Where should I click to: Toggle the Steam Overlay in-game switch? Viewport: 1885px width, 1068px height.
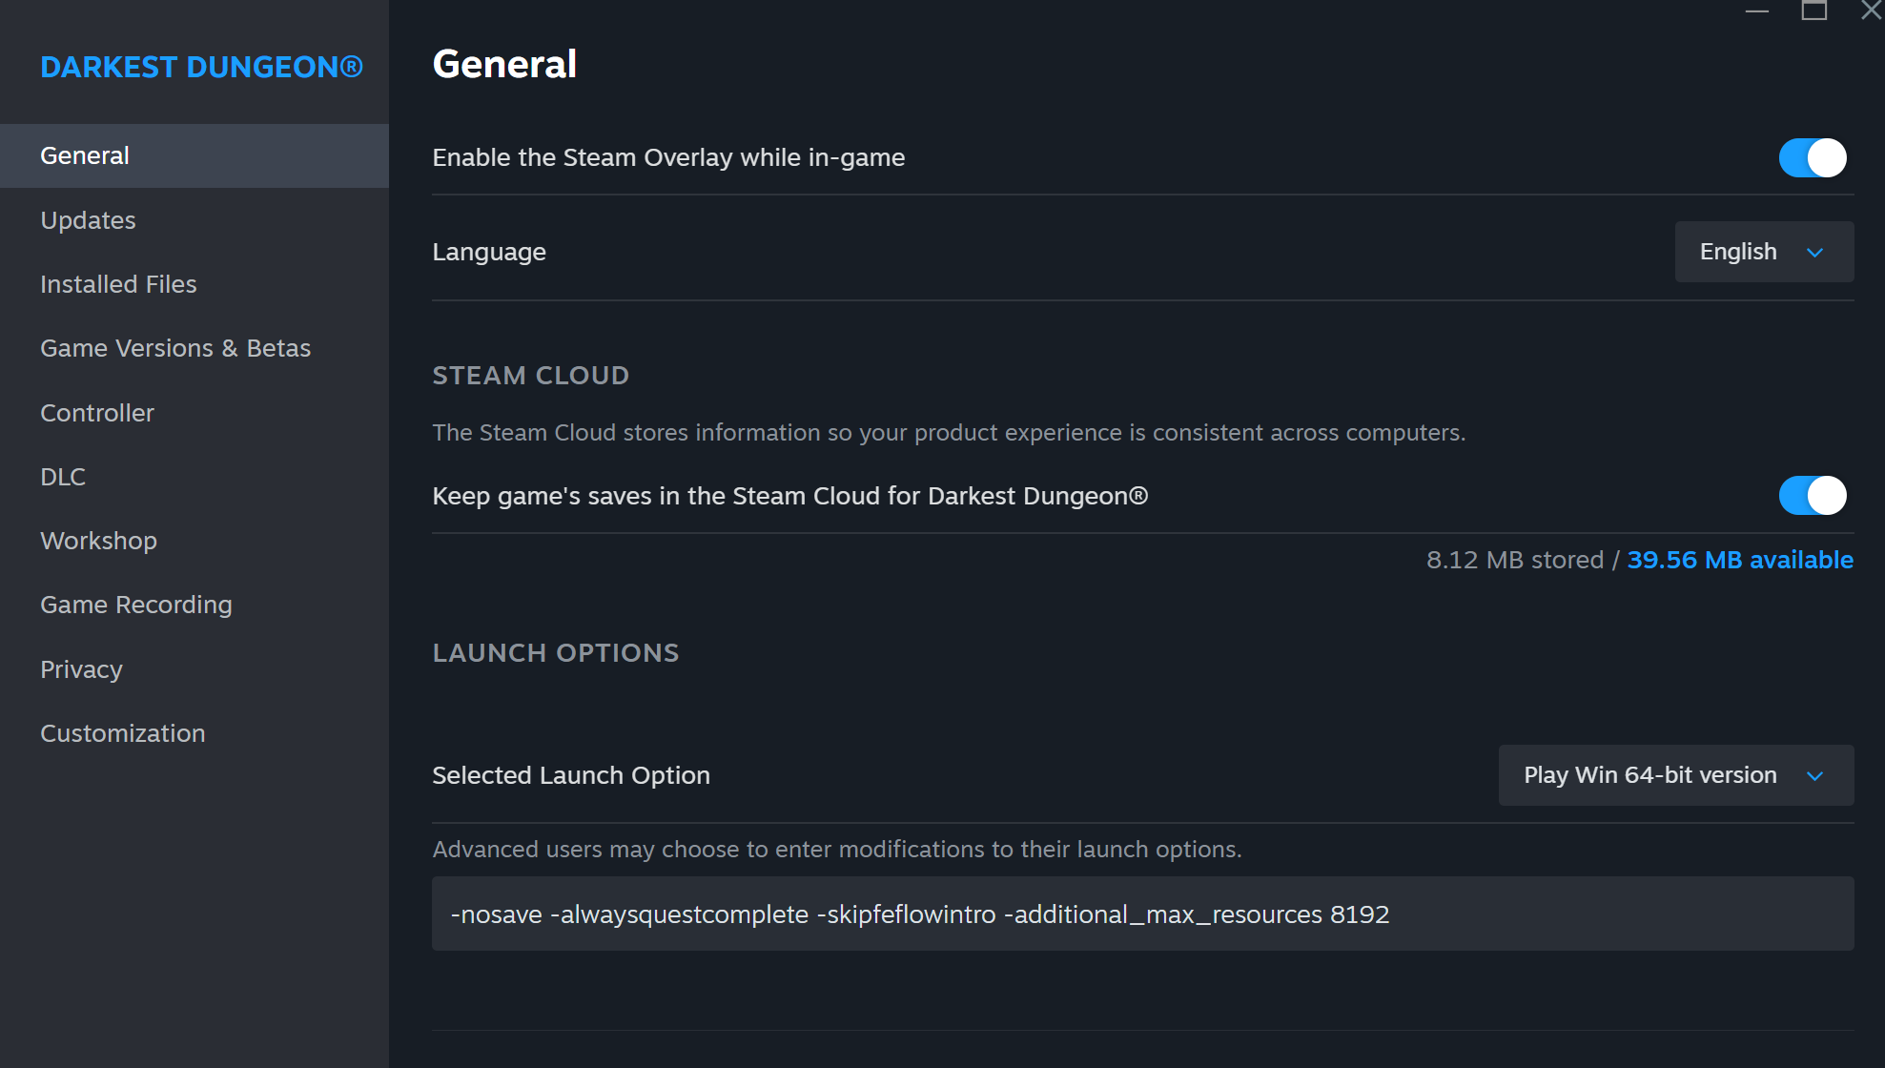pos(1812,157)
